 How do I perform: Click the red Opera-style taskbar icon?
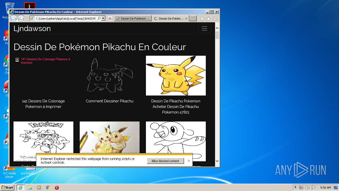(x=57, y=188)
